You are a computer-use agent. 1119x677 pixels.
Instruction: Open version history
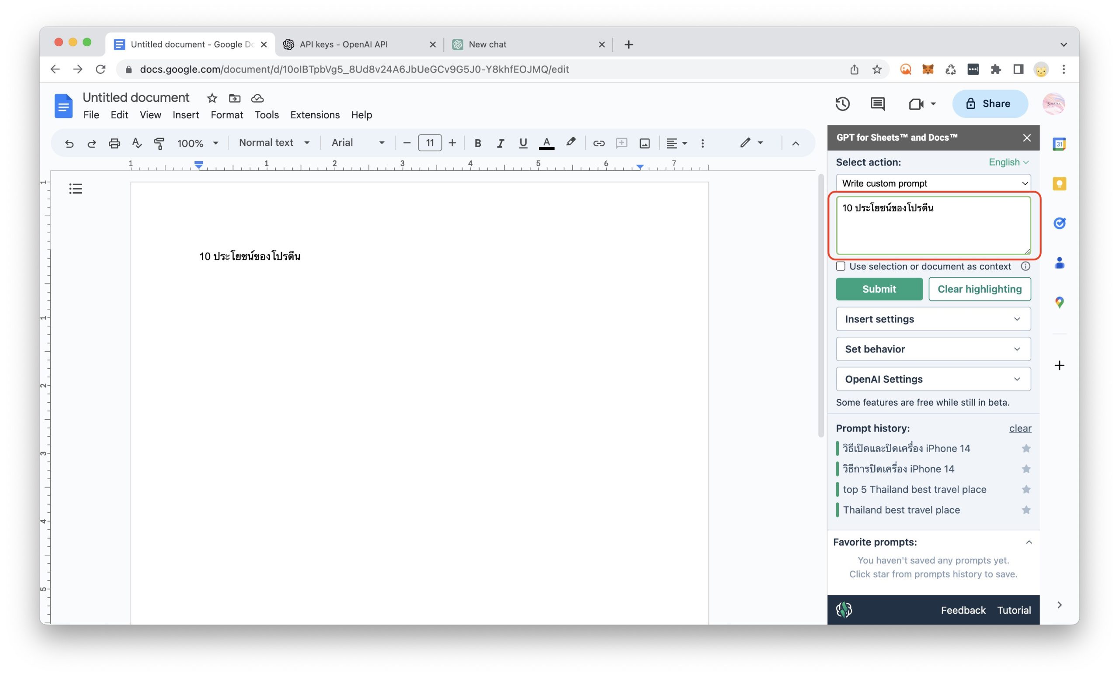click(843, 104)
